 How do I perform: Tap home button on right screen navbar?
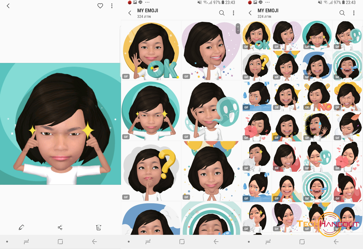click(302, 242)
